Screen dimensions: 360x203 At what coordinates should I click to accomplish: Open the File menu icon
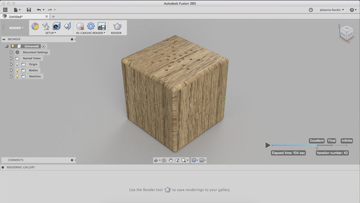click(x=16, y=9)
